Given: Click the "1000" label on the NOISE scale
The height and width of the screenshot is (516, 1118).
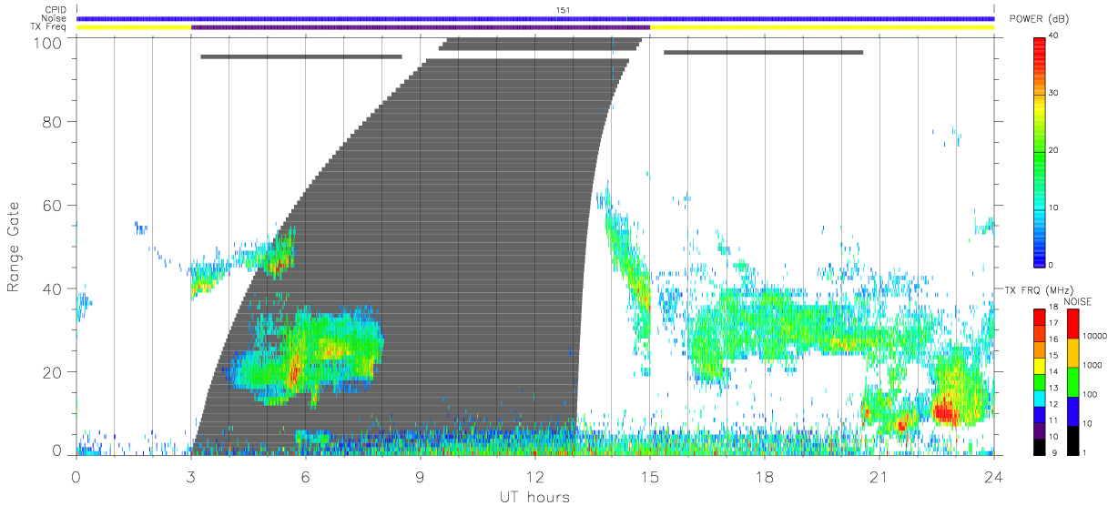Looking at the screenshot, I should coord(1093,365).
